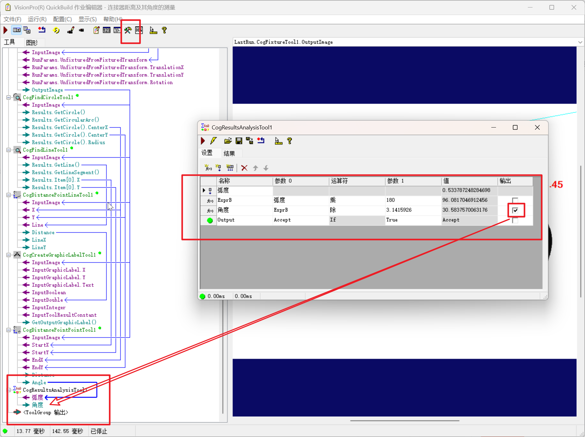Open the image source joystick icon
The width and height of the screenshot is (585, 437).
[71, 30]
